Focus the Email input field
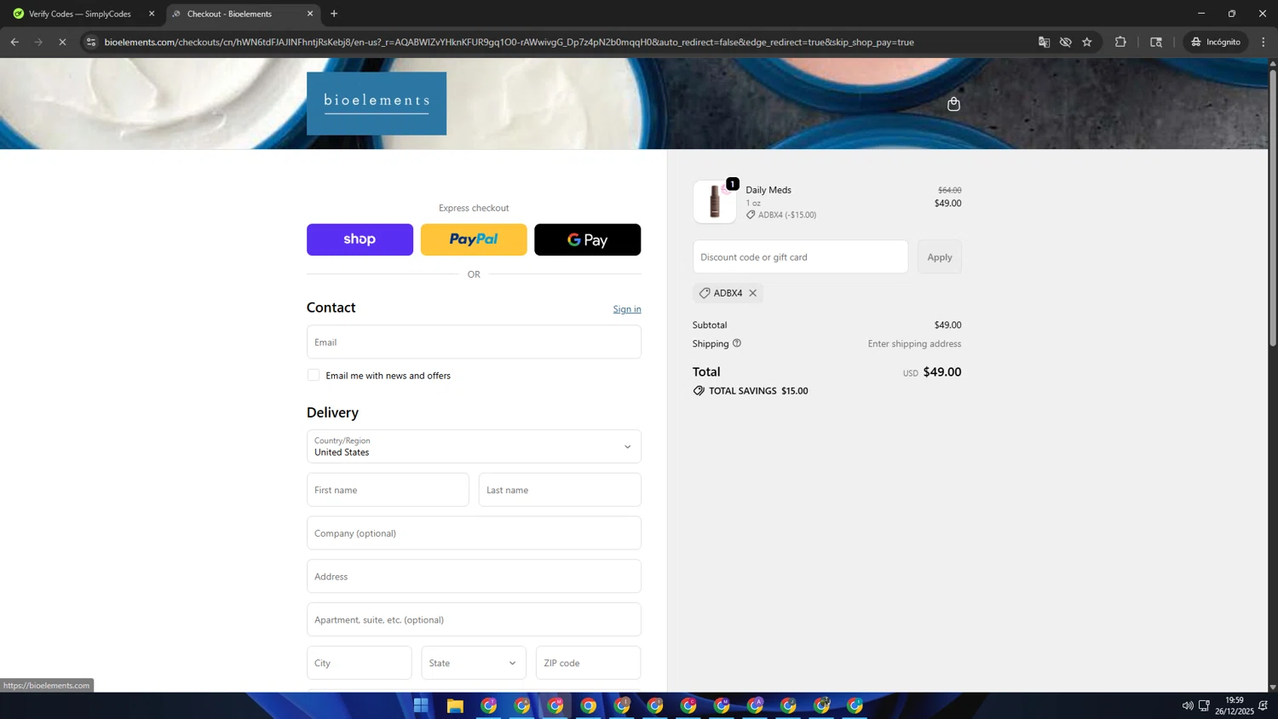 tap(474, 342)
